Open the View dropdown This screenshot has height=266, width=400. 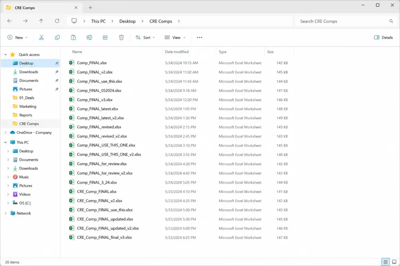click(x=175, y=37)
